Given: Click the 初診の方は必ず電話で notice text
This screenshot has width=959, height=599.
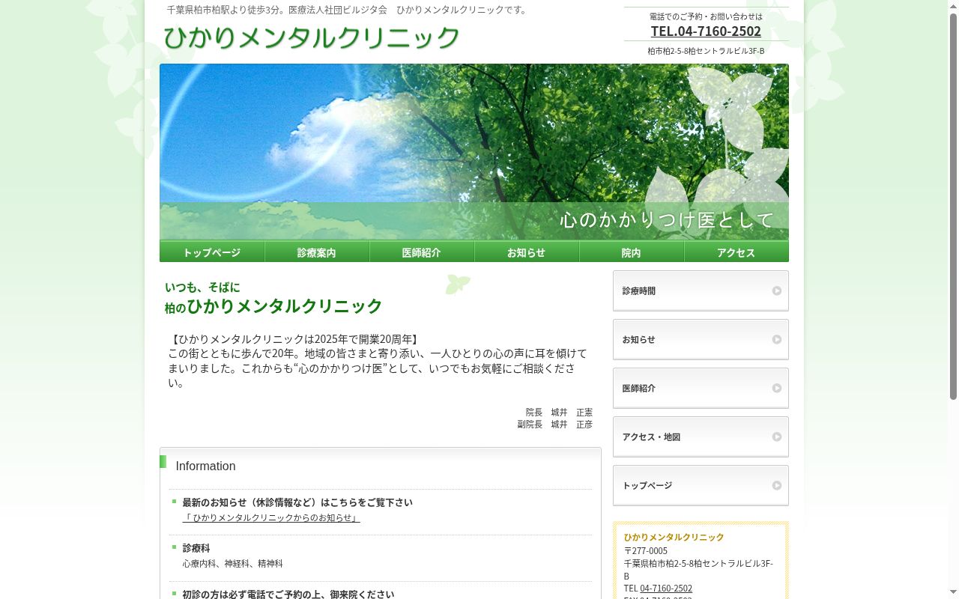Looking at the screenshot, I should click(288, 594).
